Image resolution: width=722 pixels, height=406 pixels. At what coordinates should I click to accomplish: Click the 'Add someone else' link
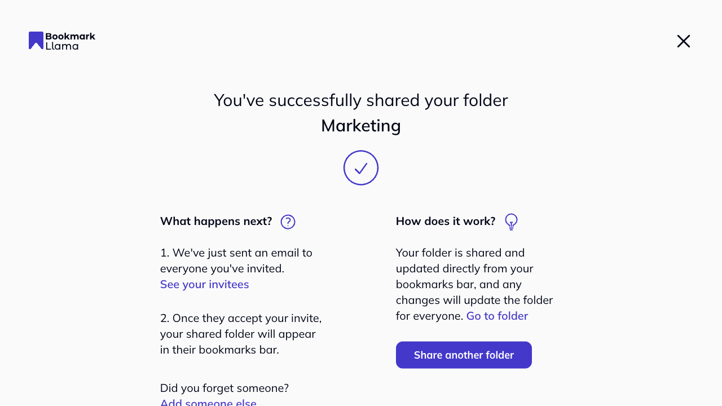point(208,403)
